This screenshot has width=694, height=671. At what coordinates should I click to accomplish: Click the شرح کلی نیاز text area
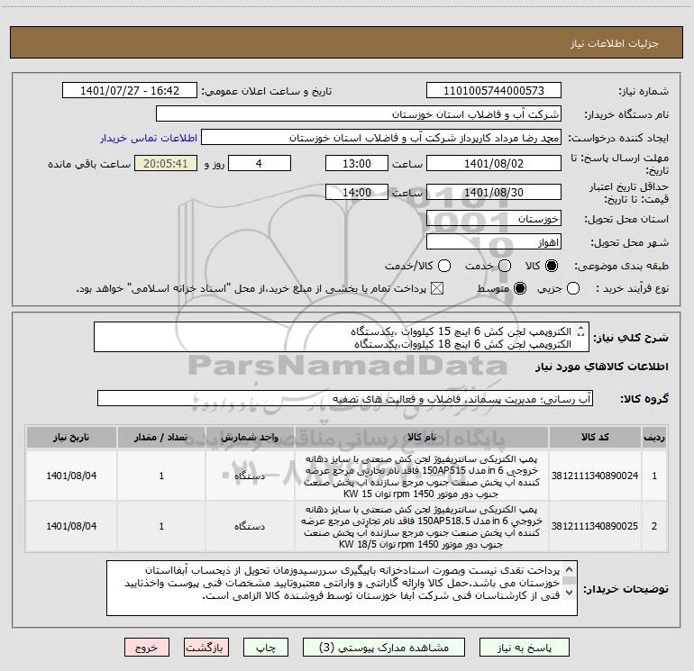[x=342, y=337]
